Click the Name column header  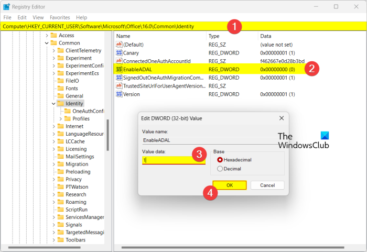coord(160,36)
